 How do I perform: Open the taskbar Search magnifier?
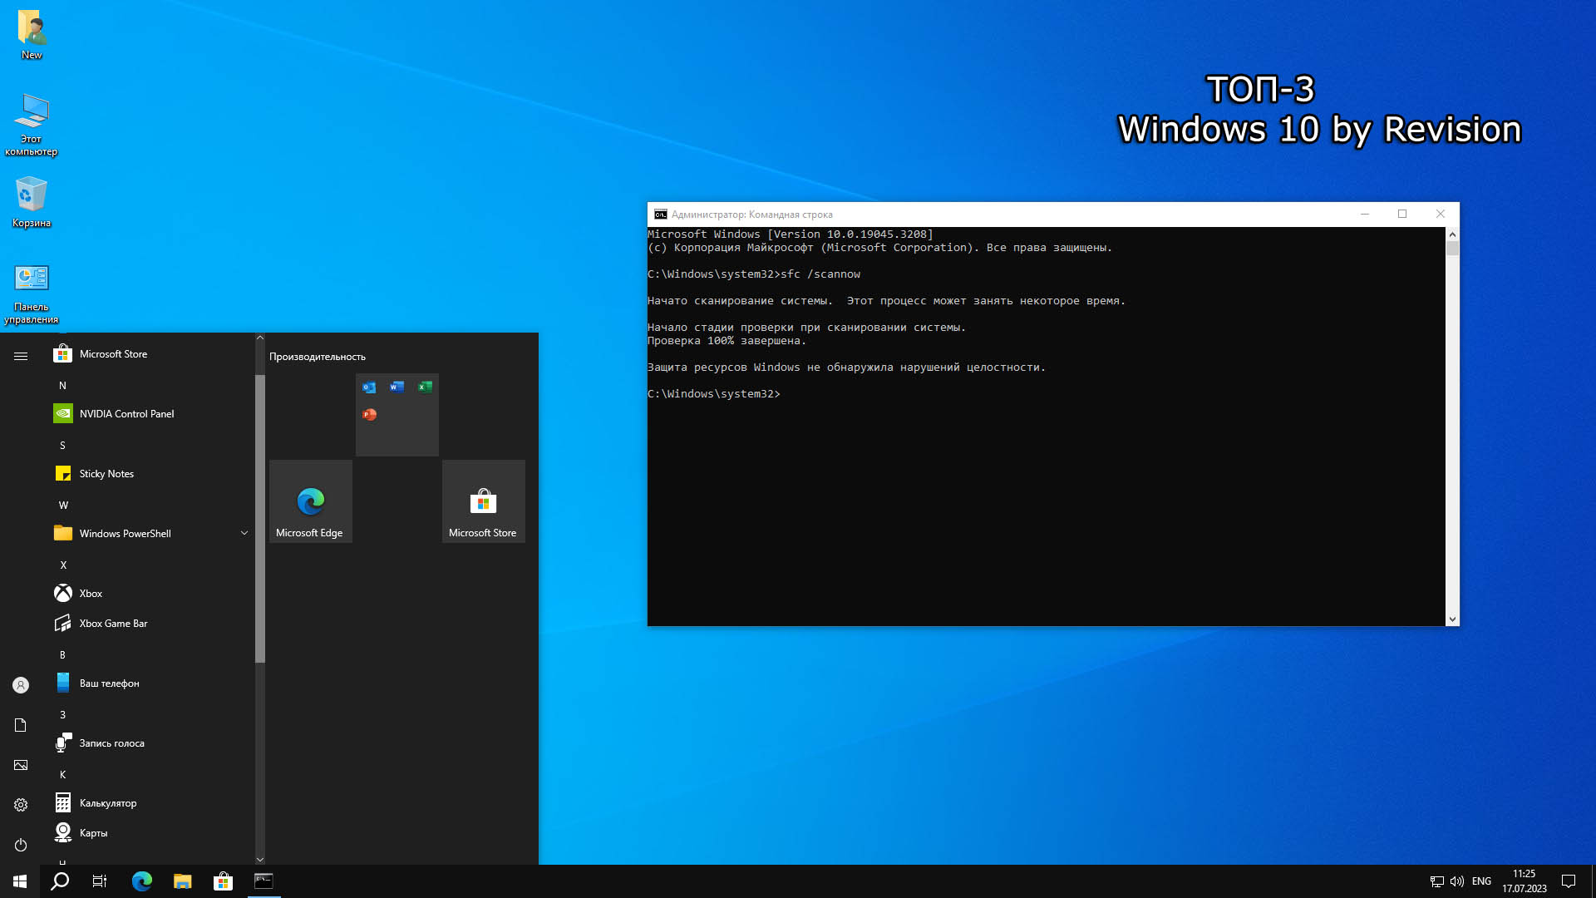pos(60,881)
